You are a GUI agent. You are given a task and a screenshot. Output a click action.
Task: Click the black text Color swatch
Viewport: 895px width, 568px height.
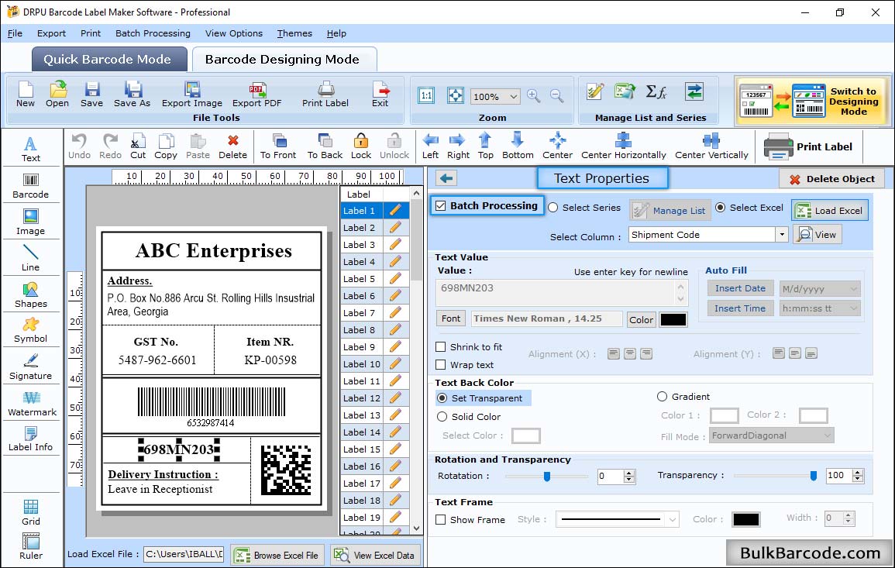[x=673, y=320]
